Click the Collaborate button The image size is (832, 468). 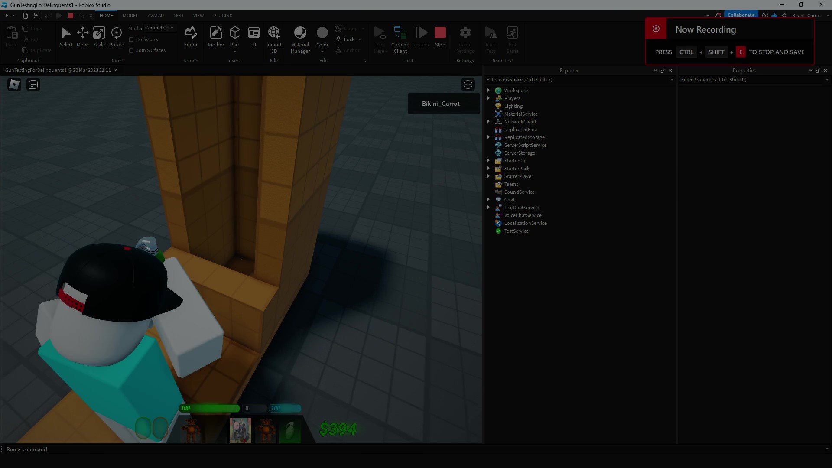[741, 15]
